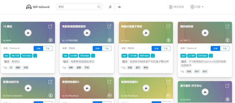This screenshot has height=103, width=235.
Task: Open 影视特效循环3 external link icon
Action: (x=109, y=82)
